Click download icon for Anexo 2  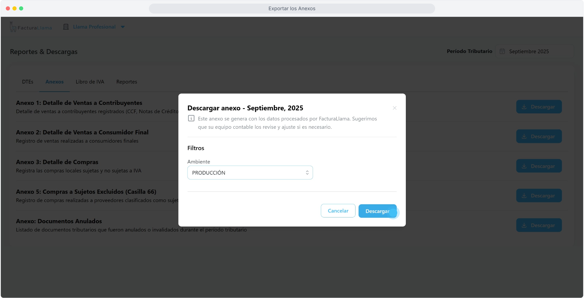click(x=524, y=136)
